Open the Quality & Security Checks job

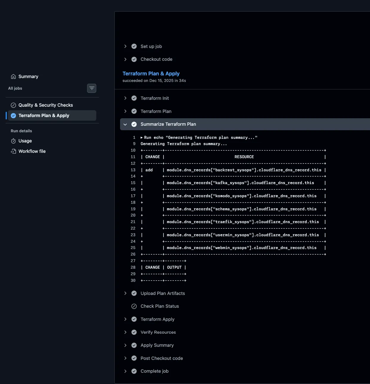click(x=45, y=105)
